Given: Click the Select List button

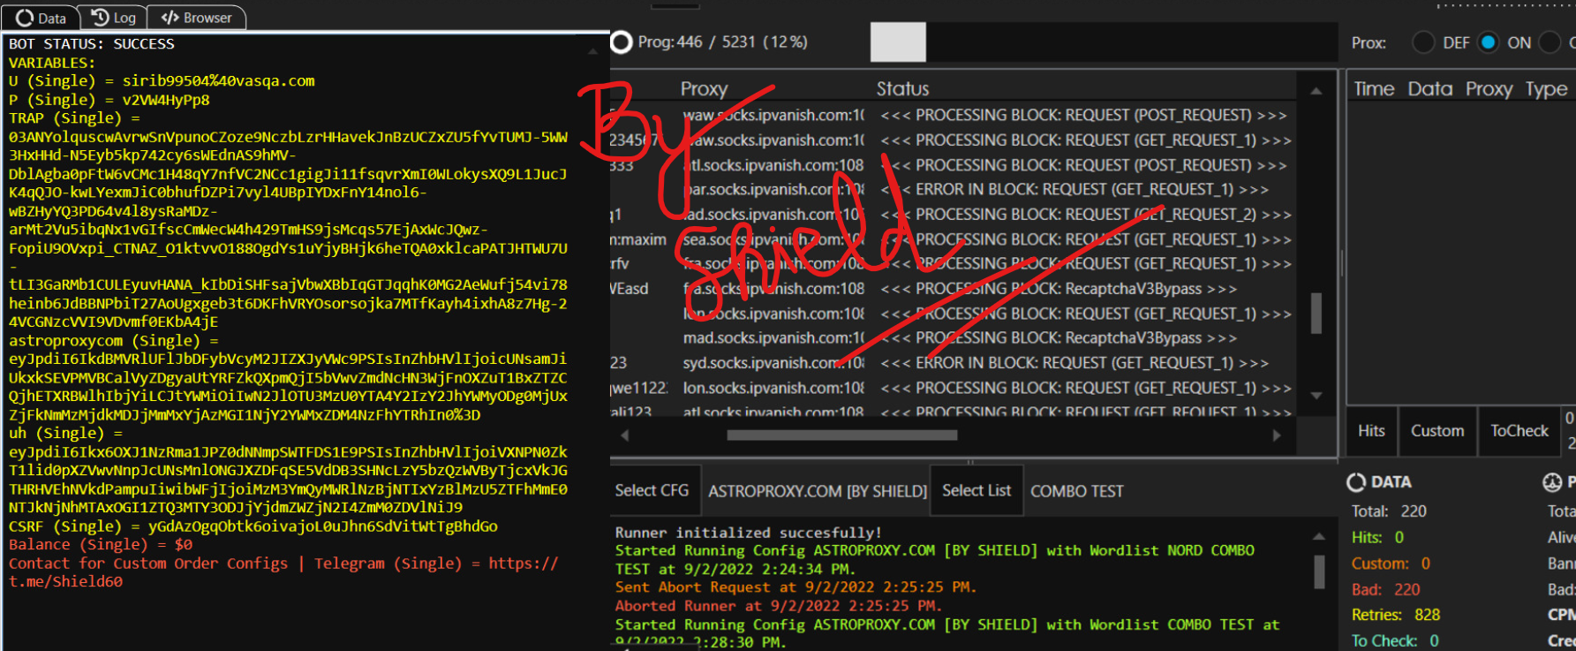Looking at the screenshot, I should tap(977, 490).
